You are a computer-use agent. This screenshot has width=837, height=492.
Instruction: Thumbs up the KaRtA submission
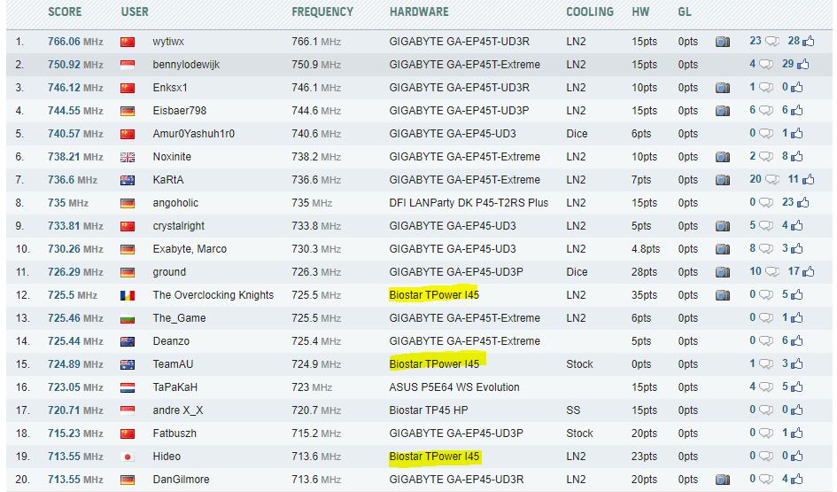[808, 179]
